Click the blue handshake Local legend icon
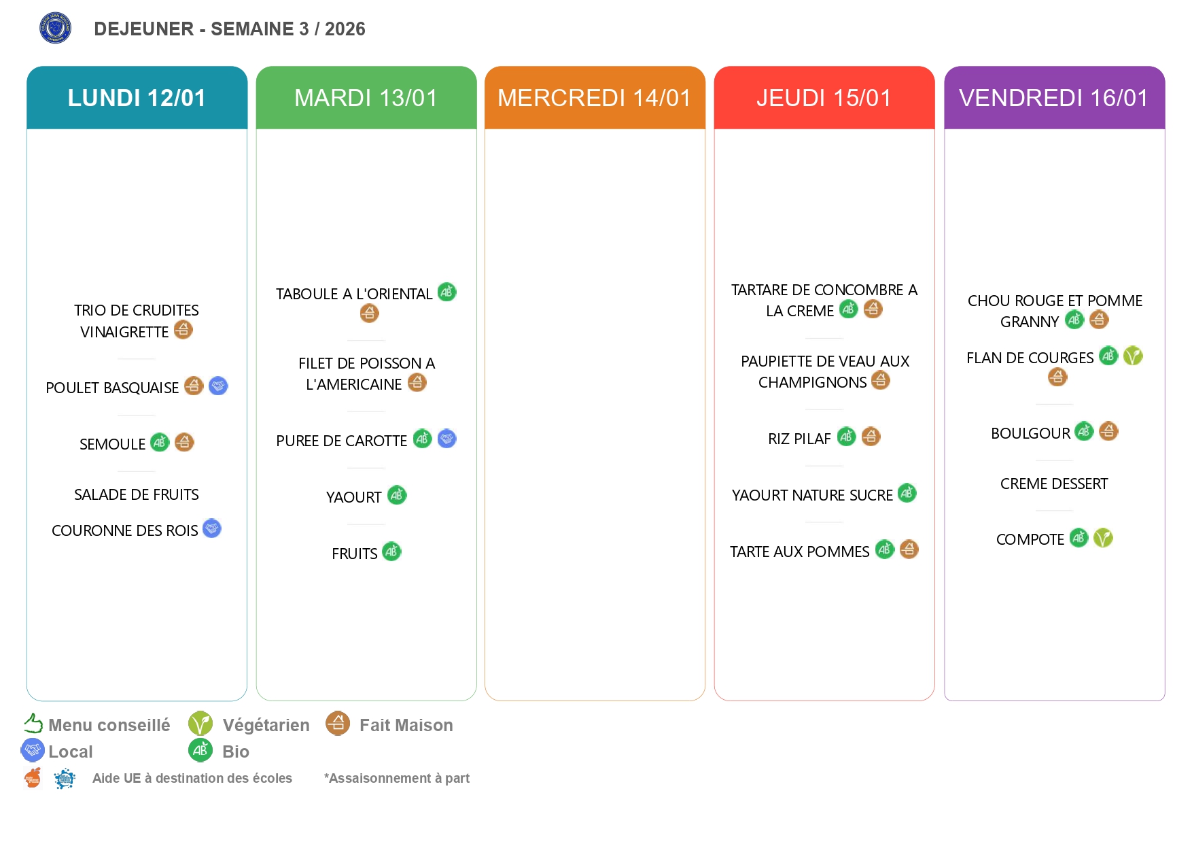 (33, 750)
